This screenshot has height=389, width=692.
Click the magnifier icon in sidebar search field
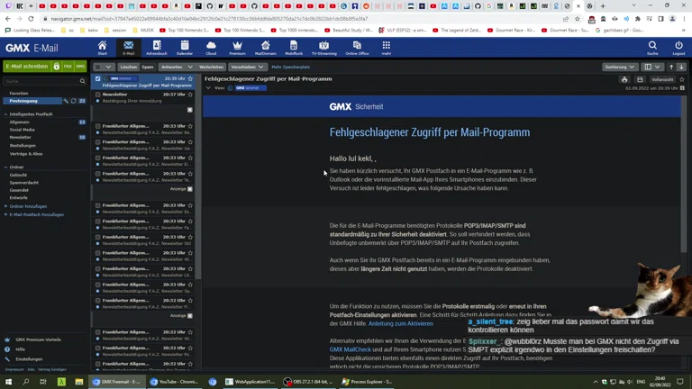pos(82,81)
